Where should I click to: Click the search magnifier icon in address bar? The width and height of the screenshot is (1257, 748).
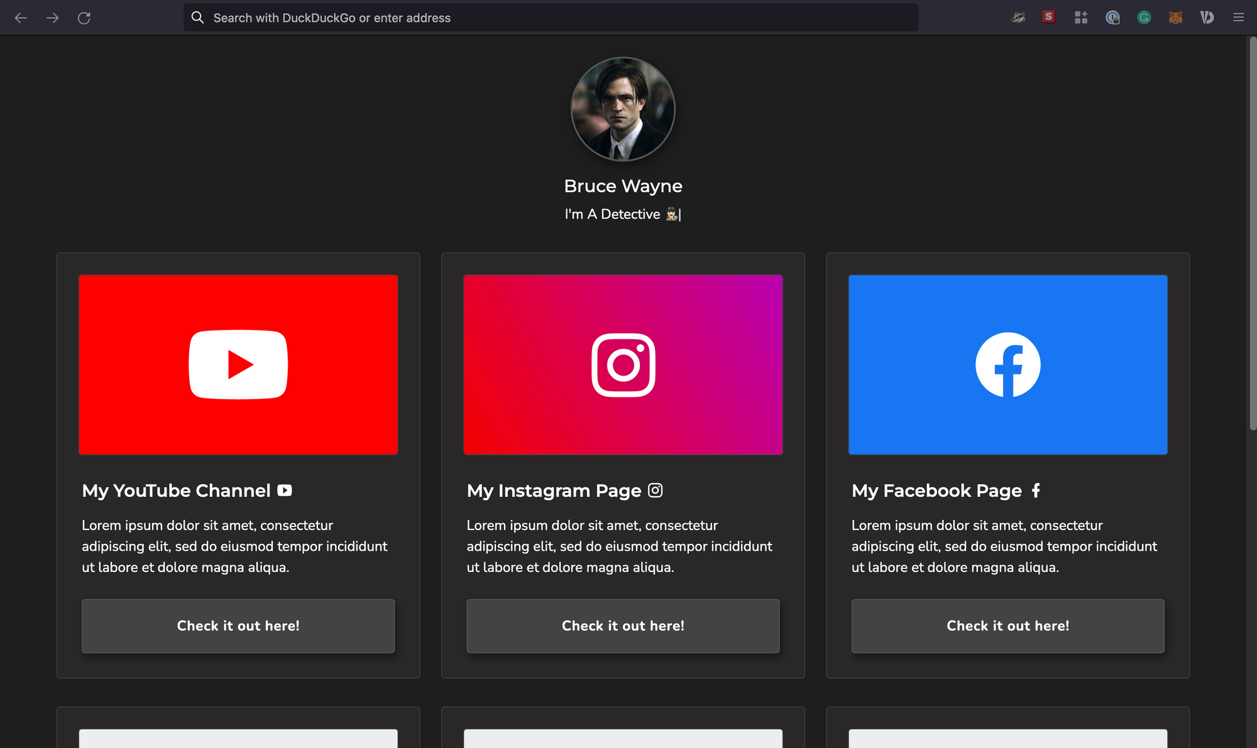coord(197,18)
